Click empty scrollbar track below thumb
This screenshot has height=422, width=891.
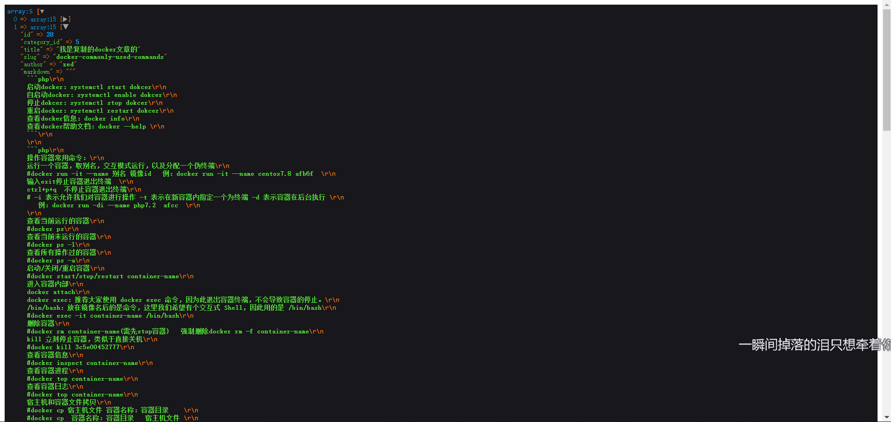[x=886, y=278]
